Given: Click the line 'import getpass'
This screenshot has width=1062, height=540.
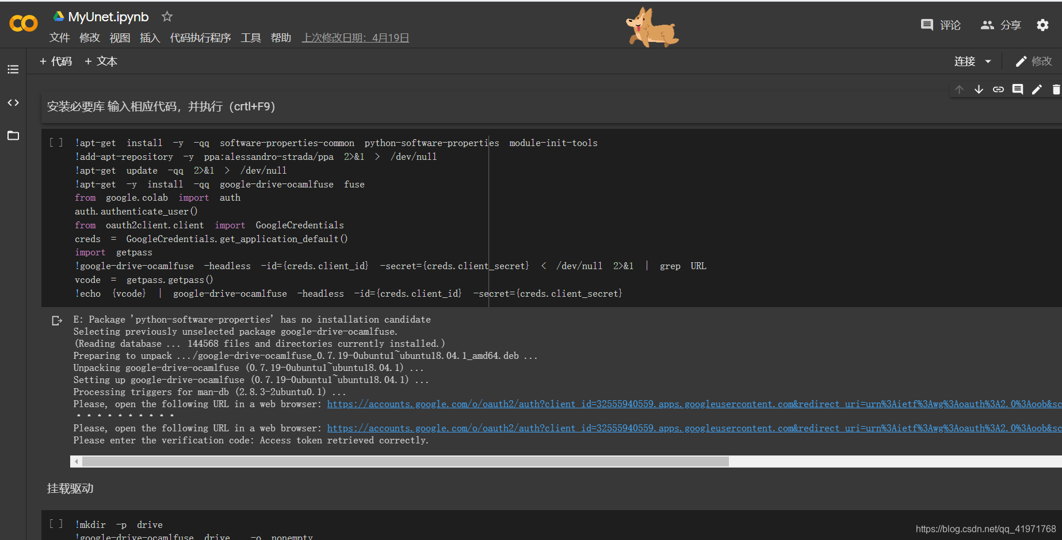Looking at the screenshot, I should coord(113,252).
